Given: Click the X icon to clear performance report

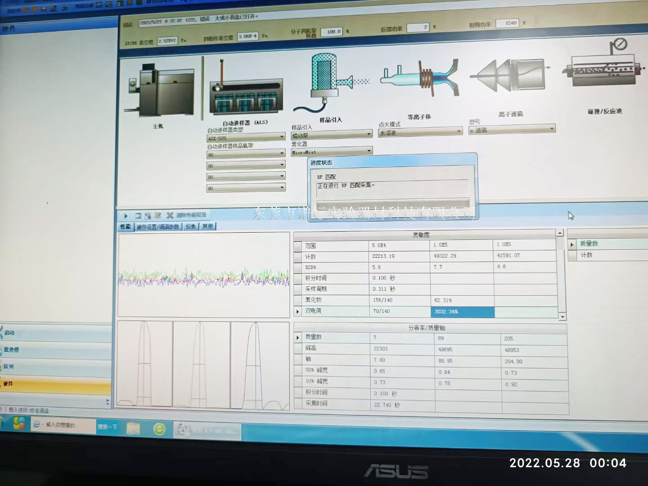Looking at the screenshot, I should pos(170,216).
